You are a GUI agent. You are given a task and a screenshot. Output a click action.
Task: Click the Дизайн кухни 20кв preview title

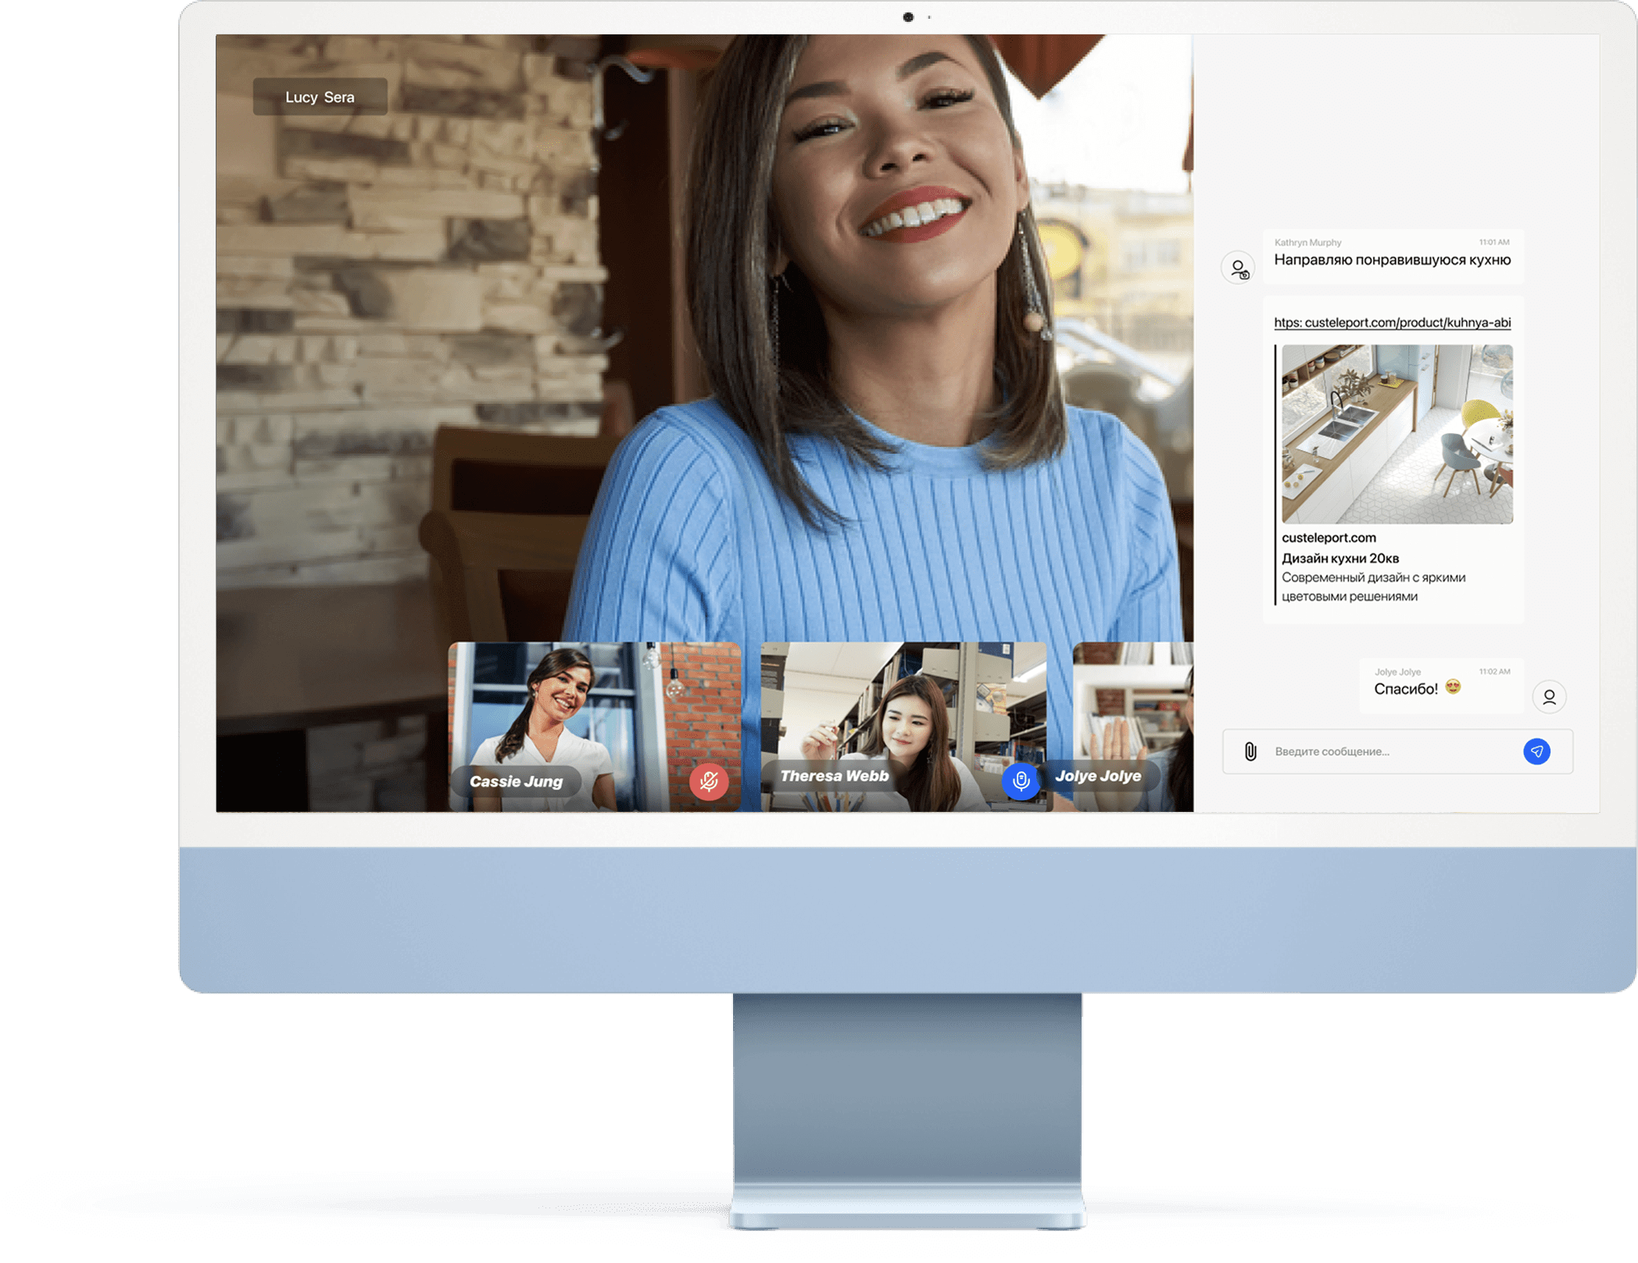[x=1339, y=558]
